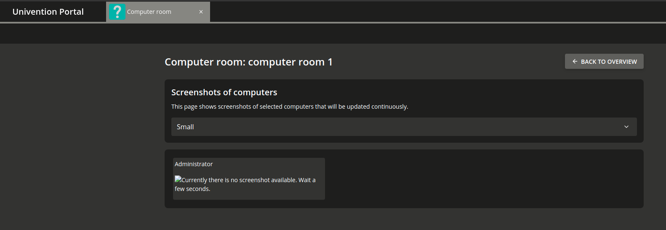Click the question mark icon on the tab
This screenshot has width=666, height=230.
(x=117, y=12)
